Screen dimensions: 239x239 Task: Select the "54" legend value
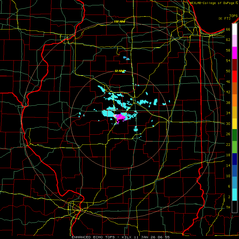[x=228, y=61]
